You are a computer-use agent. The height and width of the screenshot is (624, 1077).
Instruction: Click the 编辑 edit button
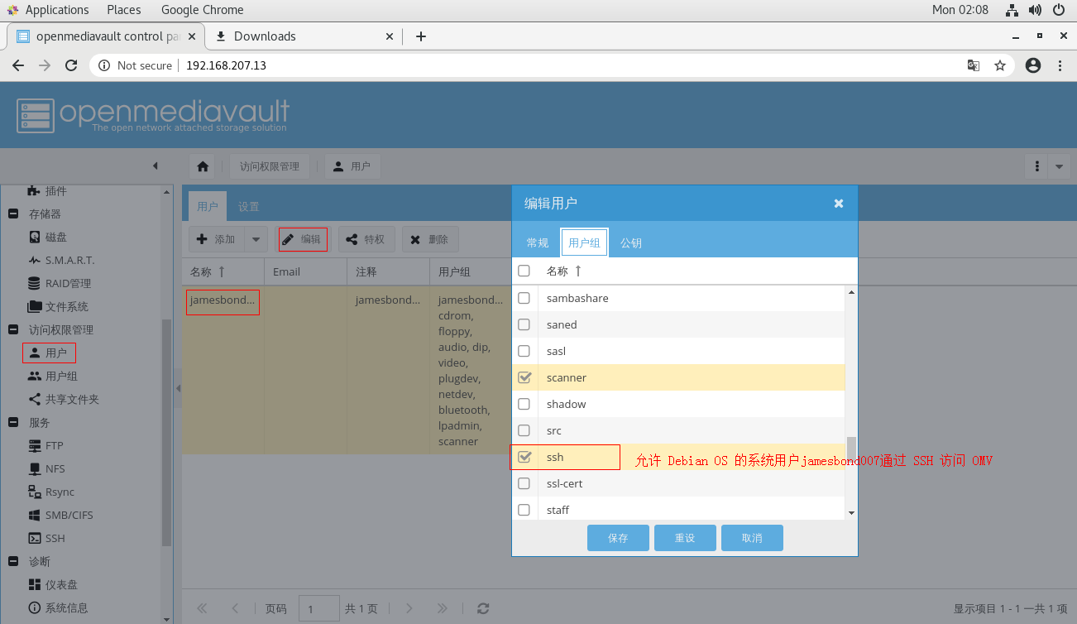(303, 239)
